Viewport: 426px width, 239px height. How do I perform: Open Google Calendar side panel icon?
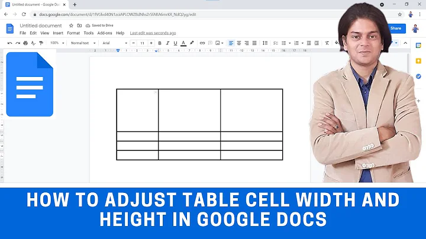tap(418, 46)
